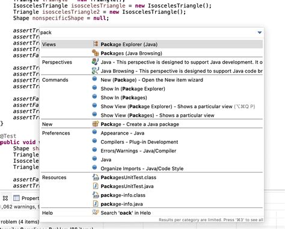Viewport: 285px width, 229px height.
Task: Open PackagesUnitTest.class resource
Action: [x=128, y=177]
